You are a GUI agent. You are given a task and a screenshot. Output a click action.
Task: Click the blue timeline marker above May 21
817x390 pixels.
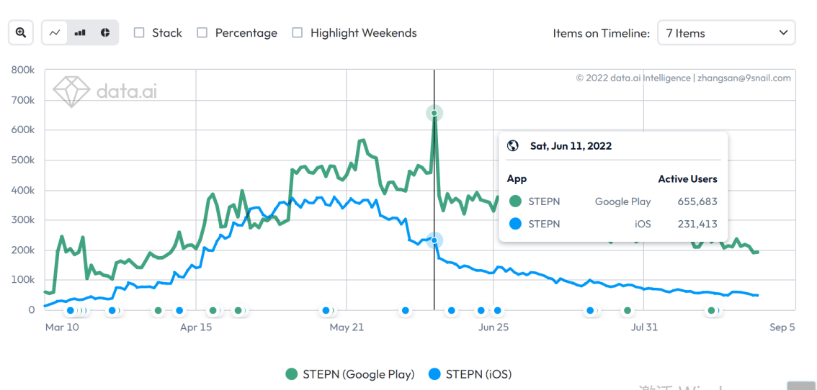click(x=326, y=311)
